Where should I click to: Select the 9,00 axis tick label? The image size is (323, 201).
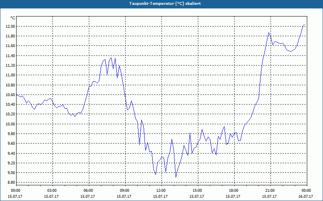11,173
